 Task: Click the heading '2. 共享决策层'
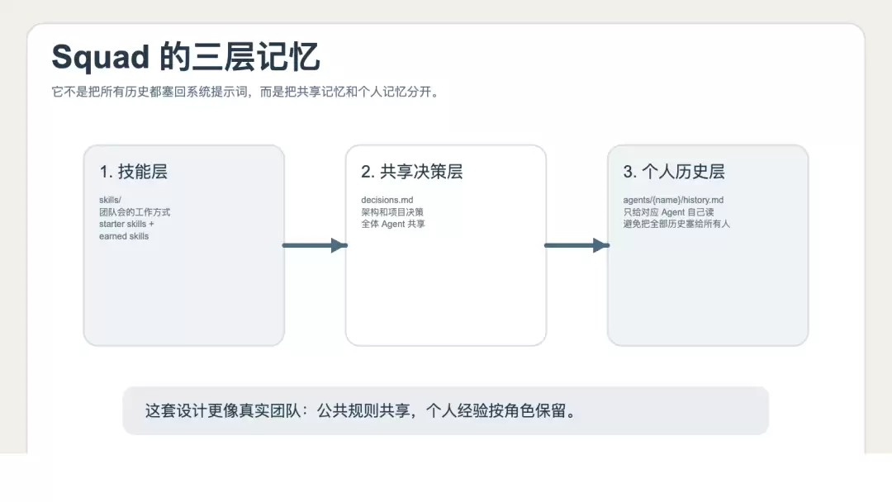[x=412, y=172]
